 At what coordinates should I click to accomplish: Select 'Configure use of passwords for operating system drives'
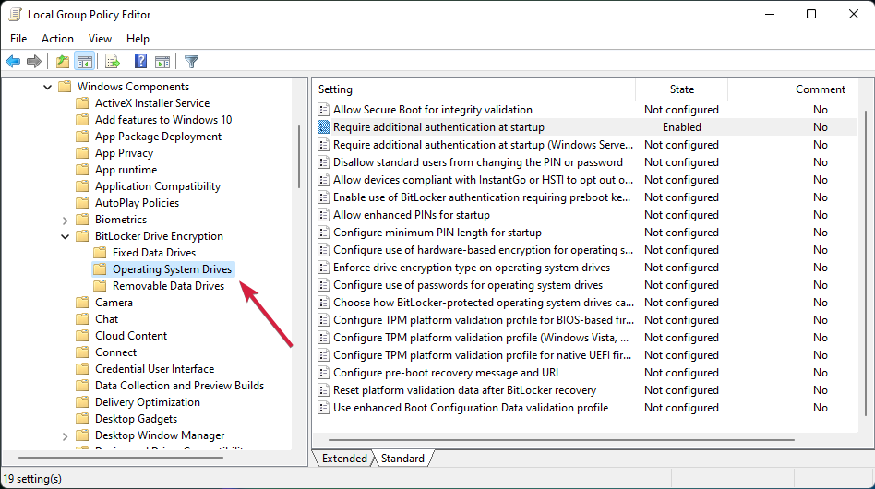coord(468,285)
